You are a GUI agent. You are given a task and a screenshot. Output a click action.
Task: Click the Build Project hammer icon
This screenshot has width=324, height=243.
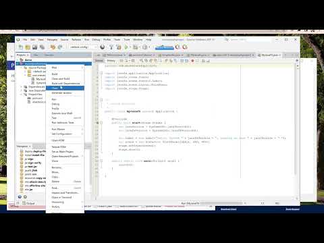111,47
